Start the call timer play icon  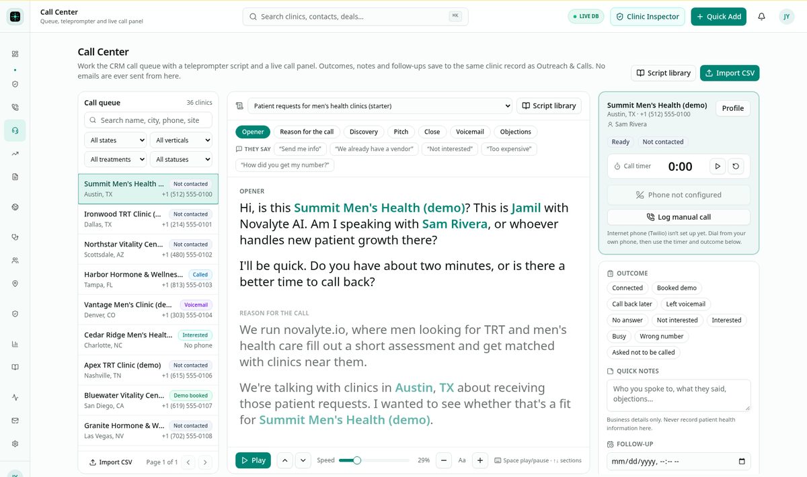pos(718,166)
